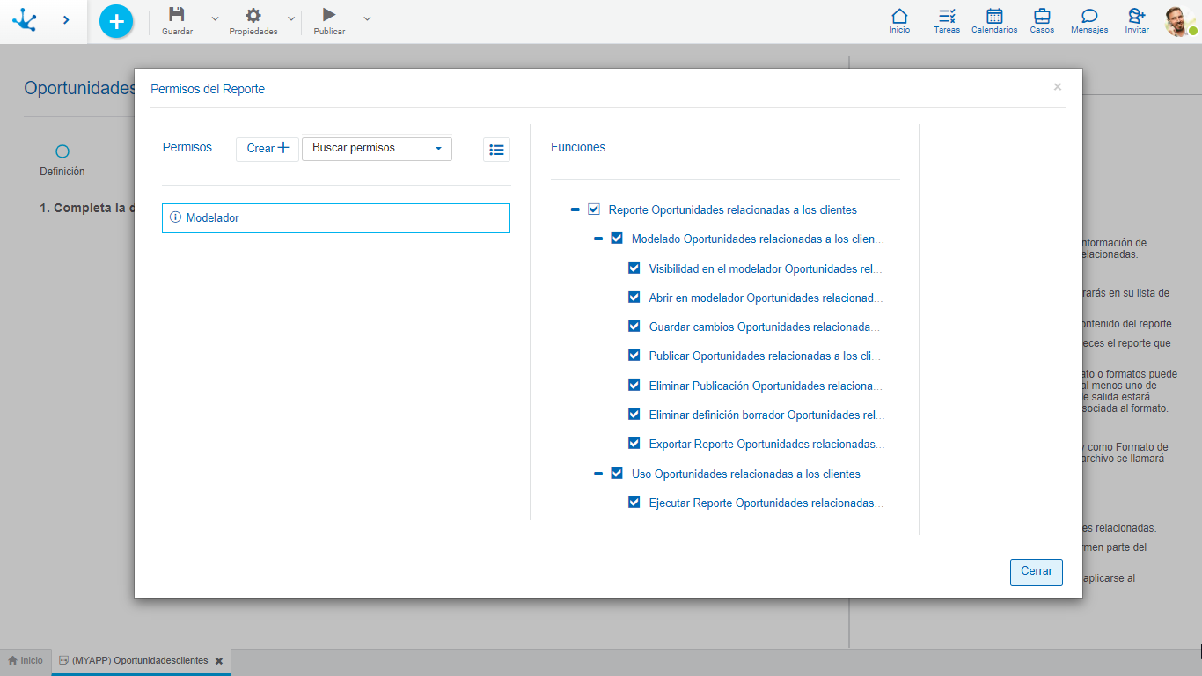
Task: Uncheck Eliminar definición borrador checkbox
Action: (634, 415)
